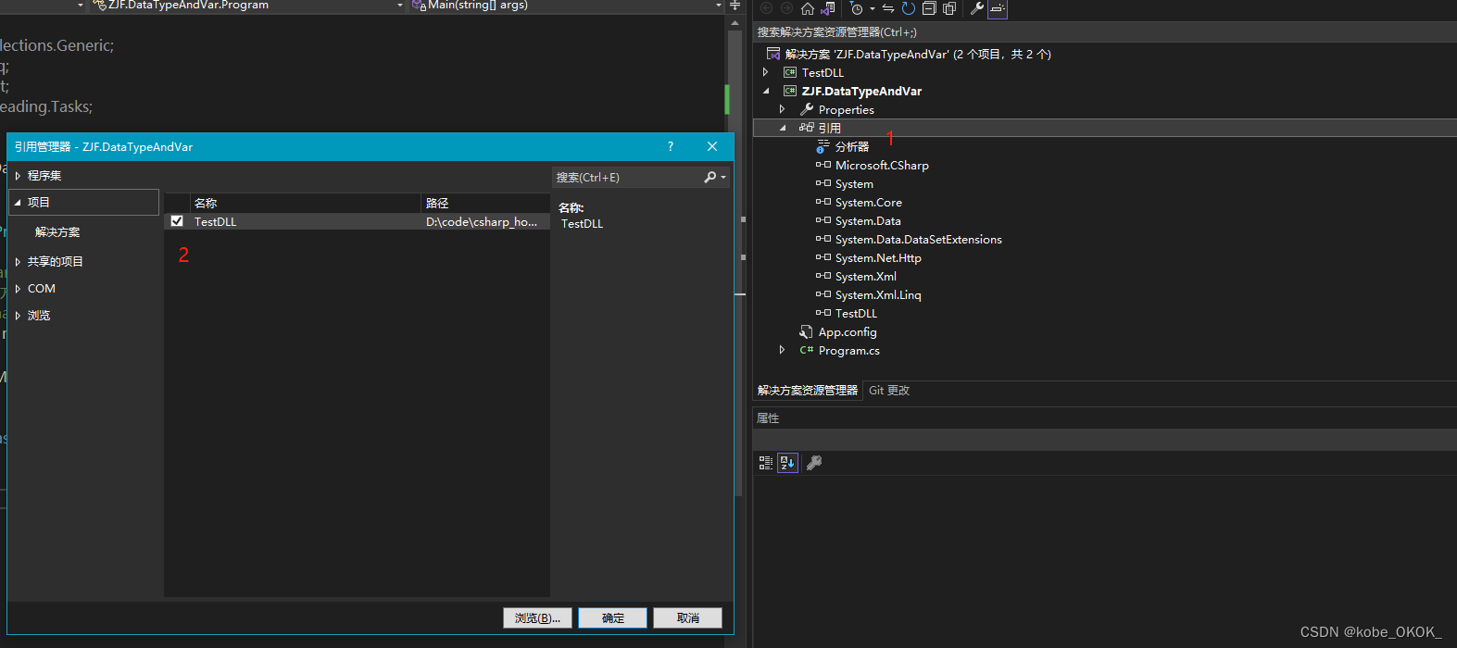Click the TestDLL C# project icon
1457x648 pixels.
click(790, 72)
